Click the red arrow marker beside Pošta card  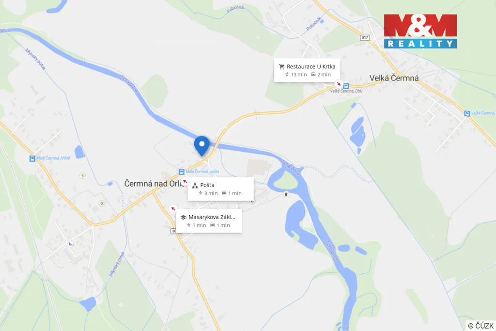[185, 182]
